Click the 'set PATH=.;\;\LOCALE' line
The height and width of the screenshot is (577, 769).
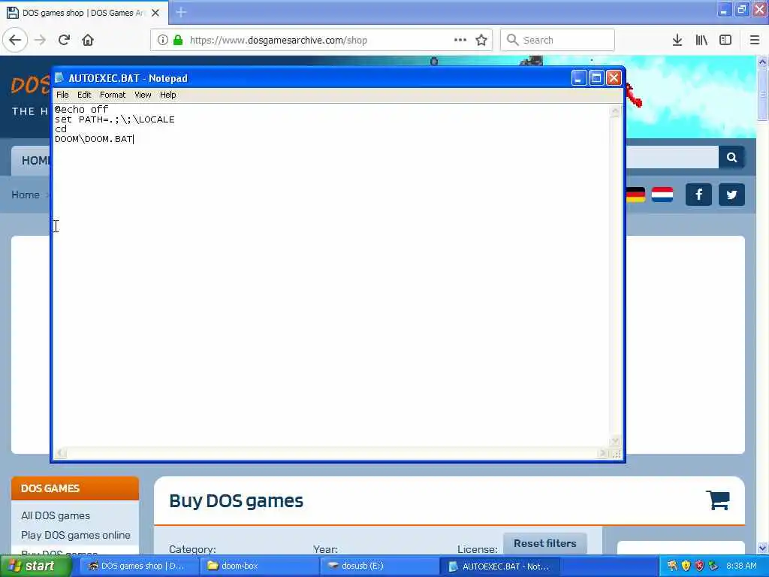click(114, 119)
